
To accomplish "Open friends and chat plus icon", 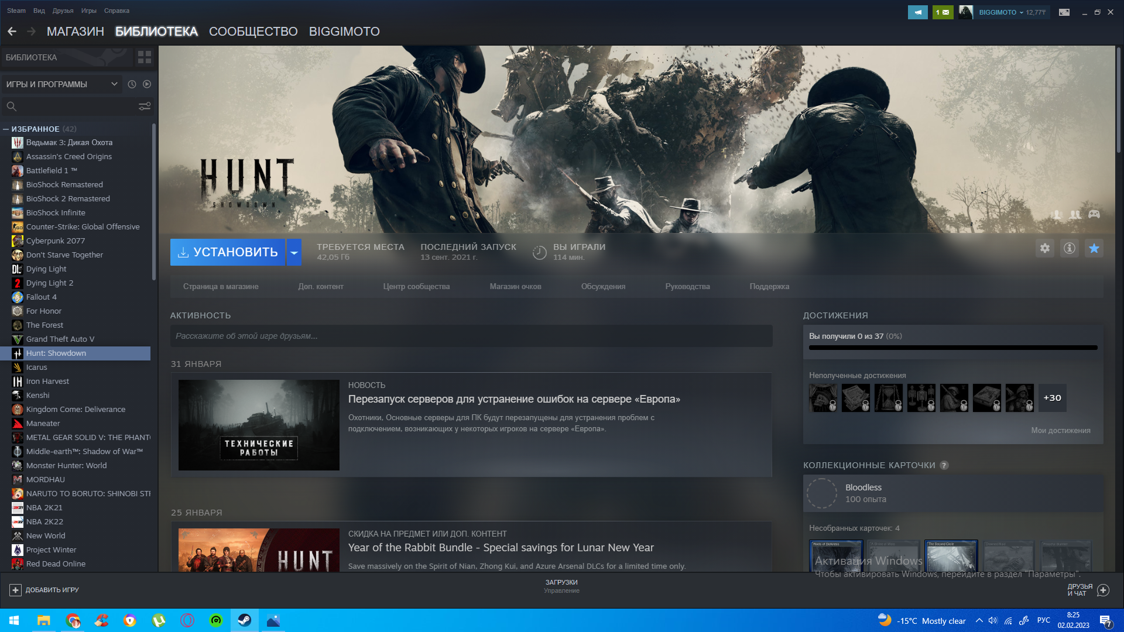I will click(1103, 590).
